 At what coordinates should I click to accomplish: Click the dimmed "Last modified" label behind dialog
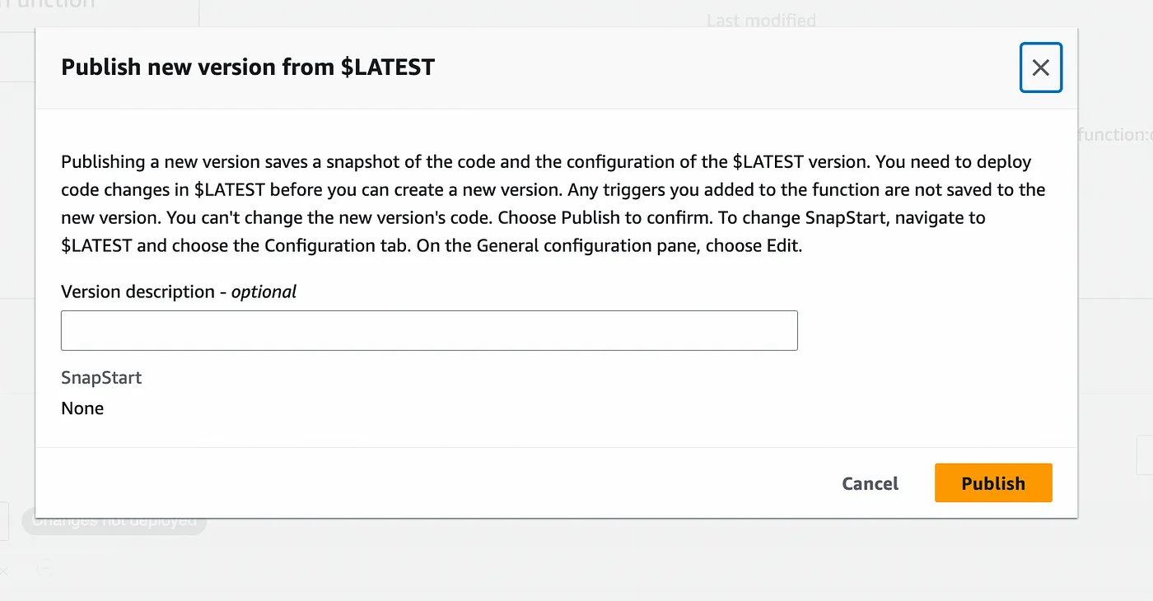[761, 20]
